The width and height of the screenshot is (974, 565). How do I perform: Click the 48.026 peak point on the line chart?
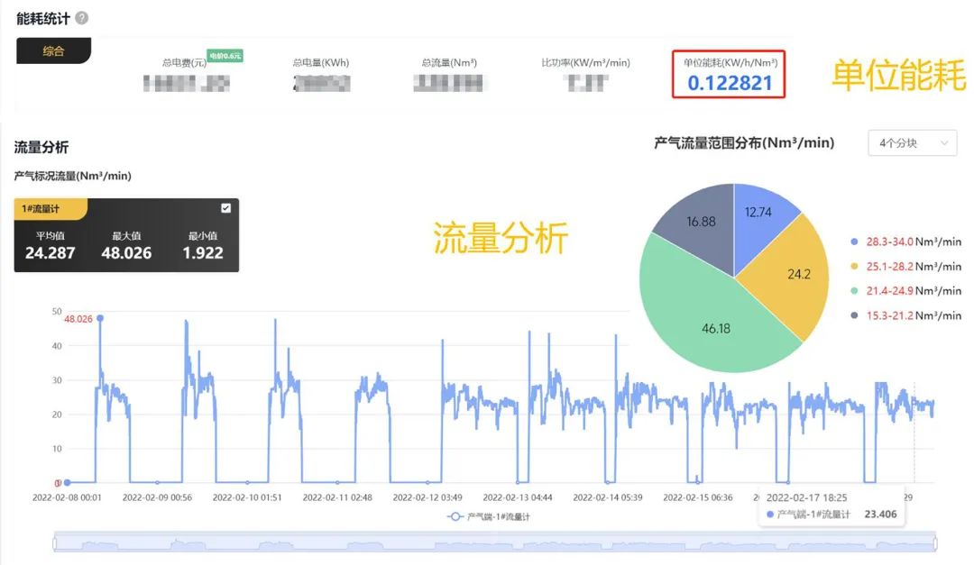pos(99,318)
